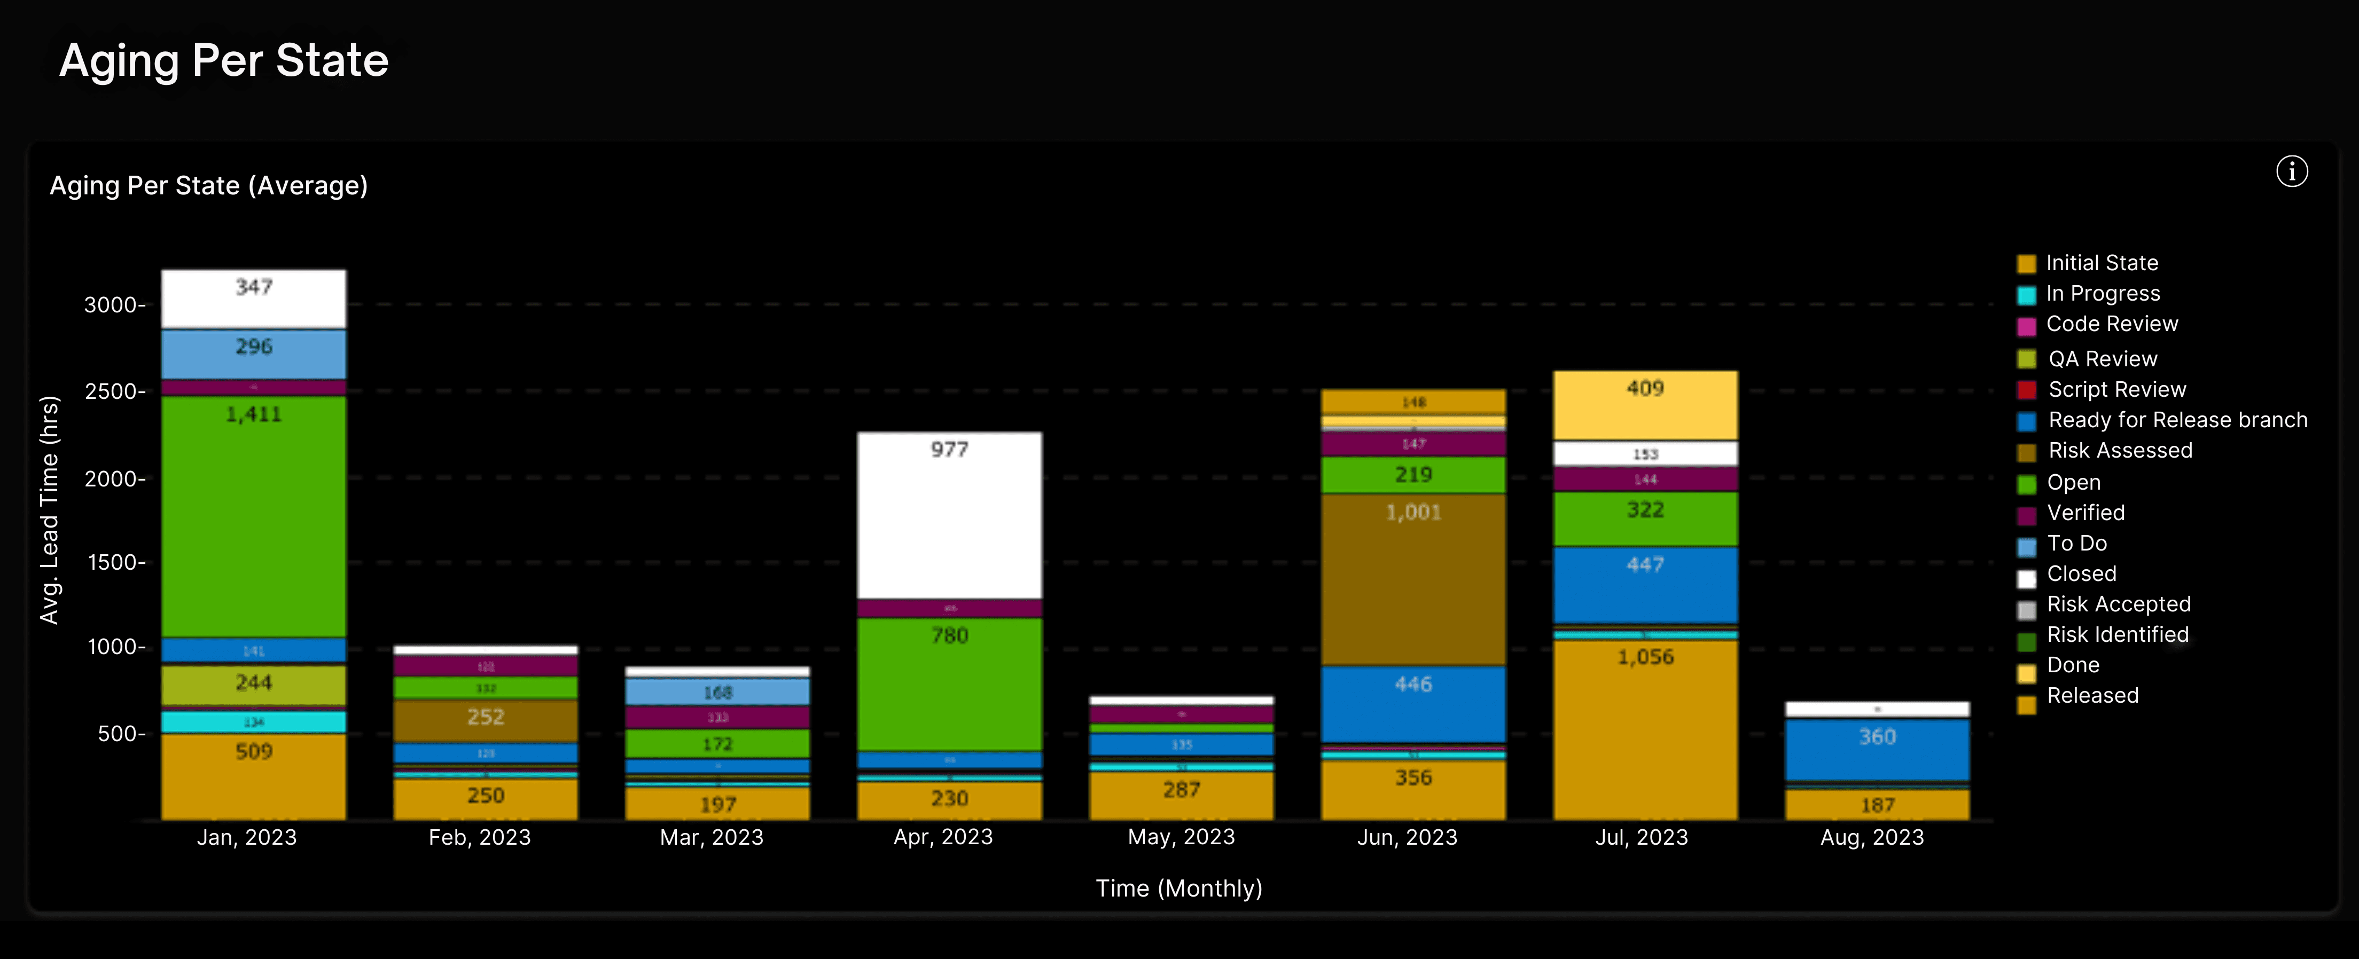
Task: Click the Code Review legend marker
Action: [2027, 324]
